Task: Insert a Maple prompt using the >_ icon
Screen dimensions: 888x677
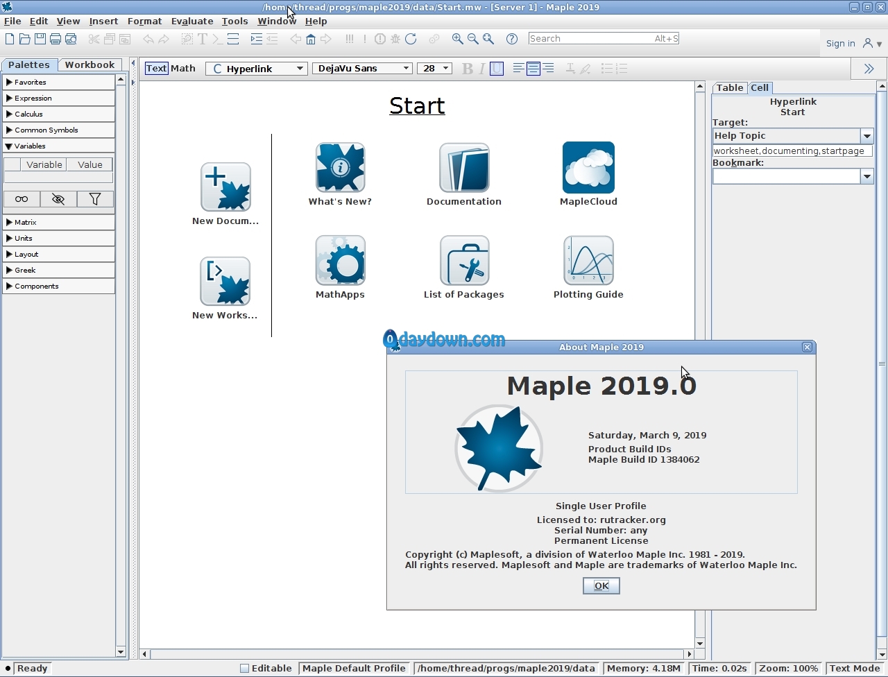Action: pos(217,39)
